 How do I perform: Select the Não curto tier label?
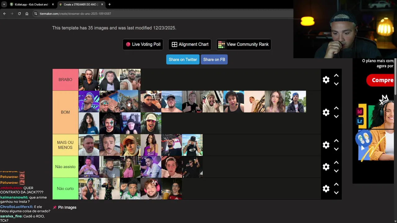pyautogui.click(x=65, y=189)
